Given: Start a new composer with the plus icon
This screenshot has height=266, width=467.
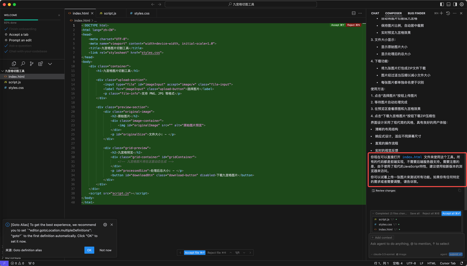Looking at the screenshot, I should click(x=441, y=13).
